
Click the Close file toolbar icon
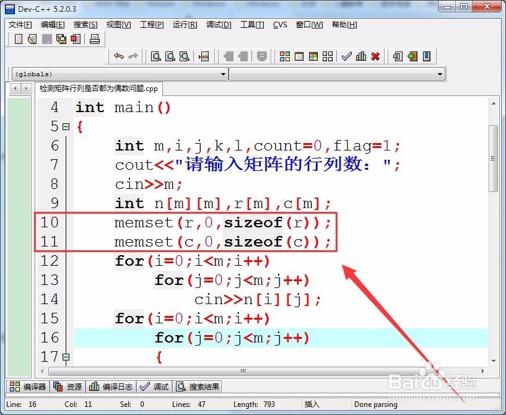76,39
